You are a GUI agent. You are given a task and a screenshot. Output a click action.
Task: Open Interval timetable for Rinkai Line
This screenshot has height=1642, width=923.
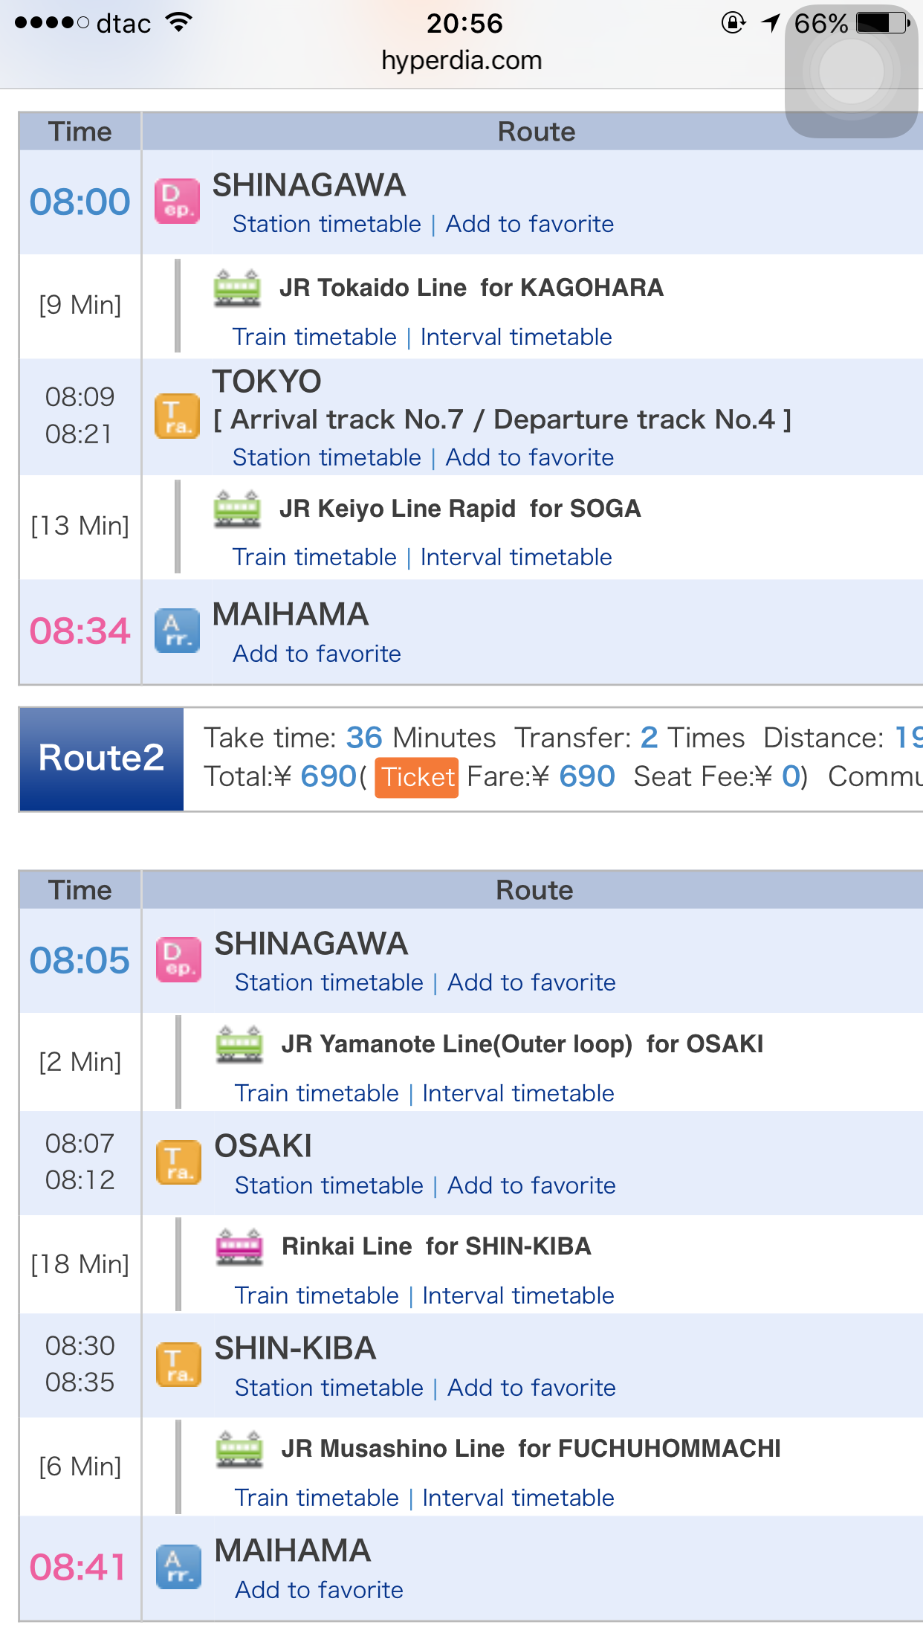(x=519, y=1295)
